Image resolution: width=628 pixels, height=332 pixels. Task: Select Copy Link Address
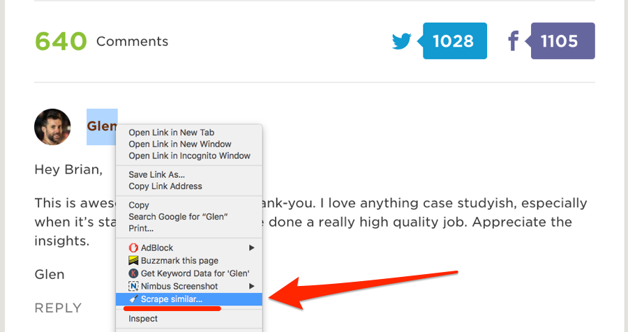[x=165, y=186]
